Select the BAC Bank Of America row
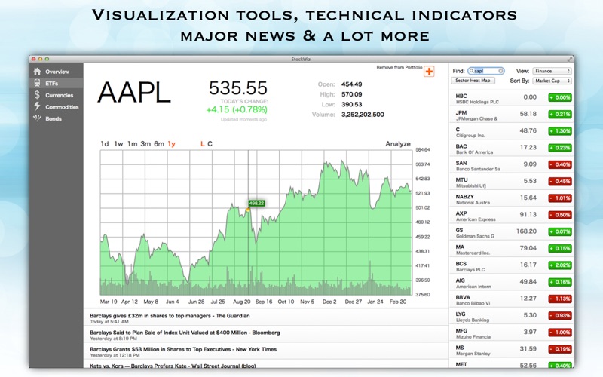603x377 pixels. (x=512, y=149)
